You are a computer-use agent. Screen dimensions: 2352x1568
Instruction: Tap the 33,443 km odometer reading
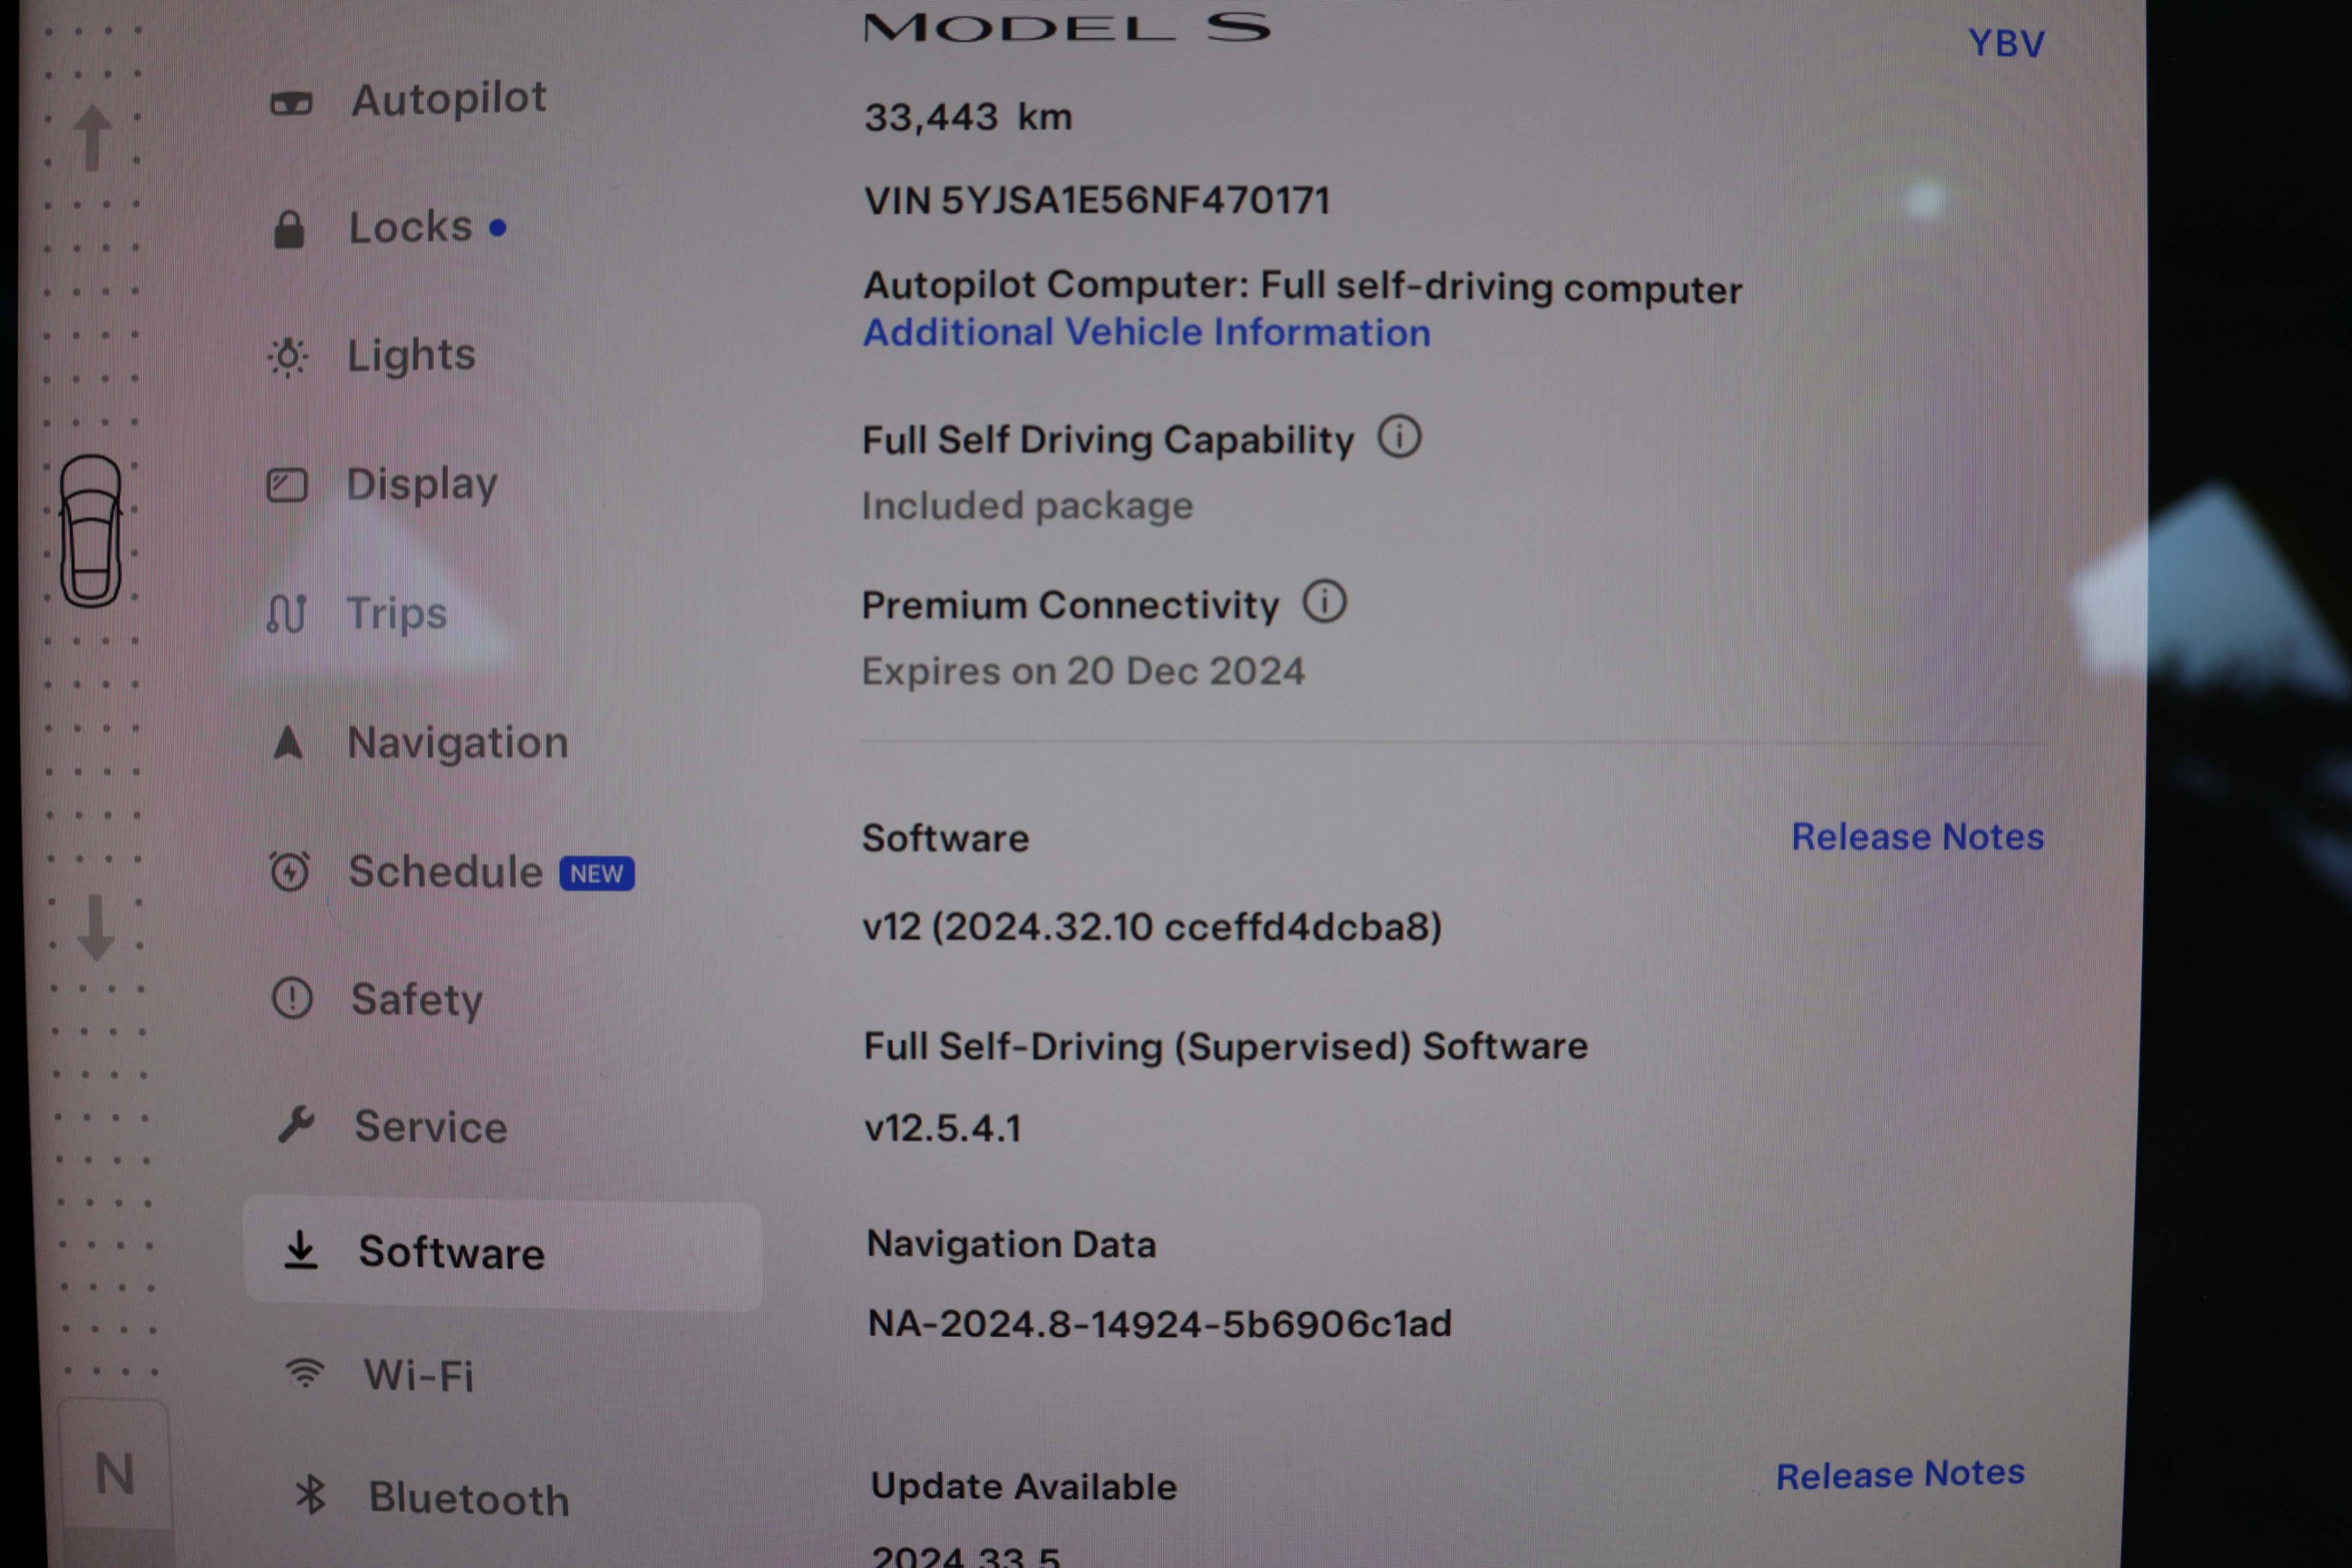point(968,117)
